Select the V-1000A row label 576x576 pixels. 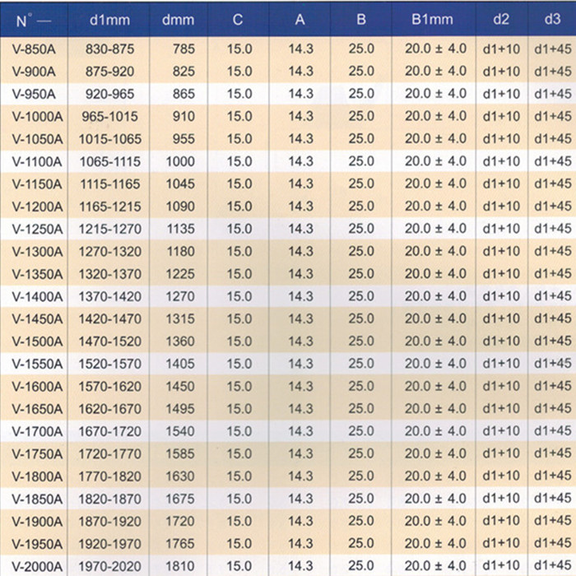pos(35,117)
